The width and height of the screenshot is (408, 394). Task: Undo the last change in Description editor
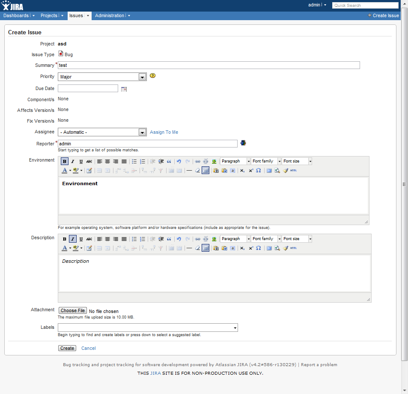tap(179, 239)
